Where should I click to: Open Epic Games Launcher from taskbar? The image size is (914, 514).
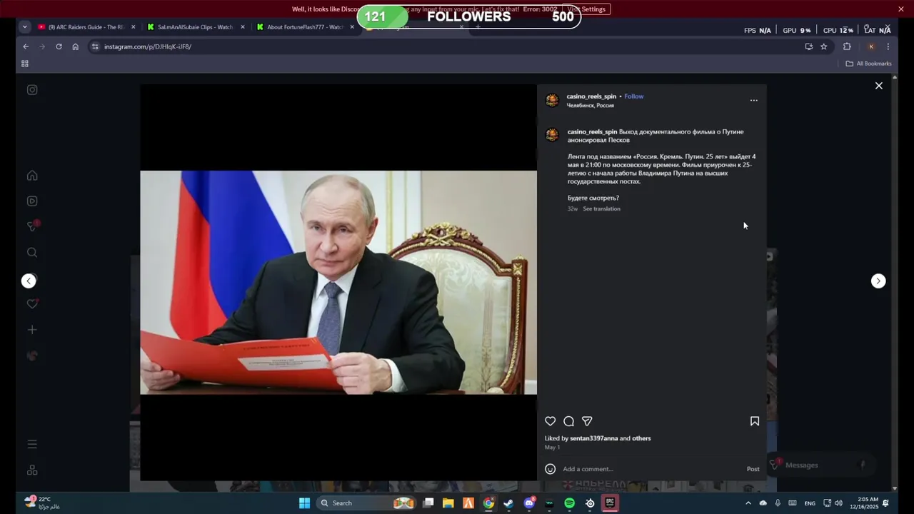click(610, 503)
